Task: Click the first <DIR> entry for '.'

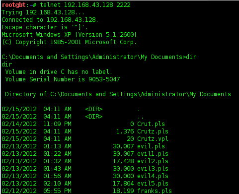Action: tap(94, 109)
